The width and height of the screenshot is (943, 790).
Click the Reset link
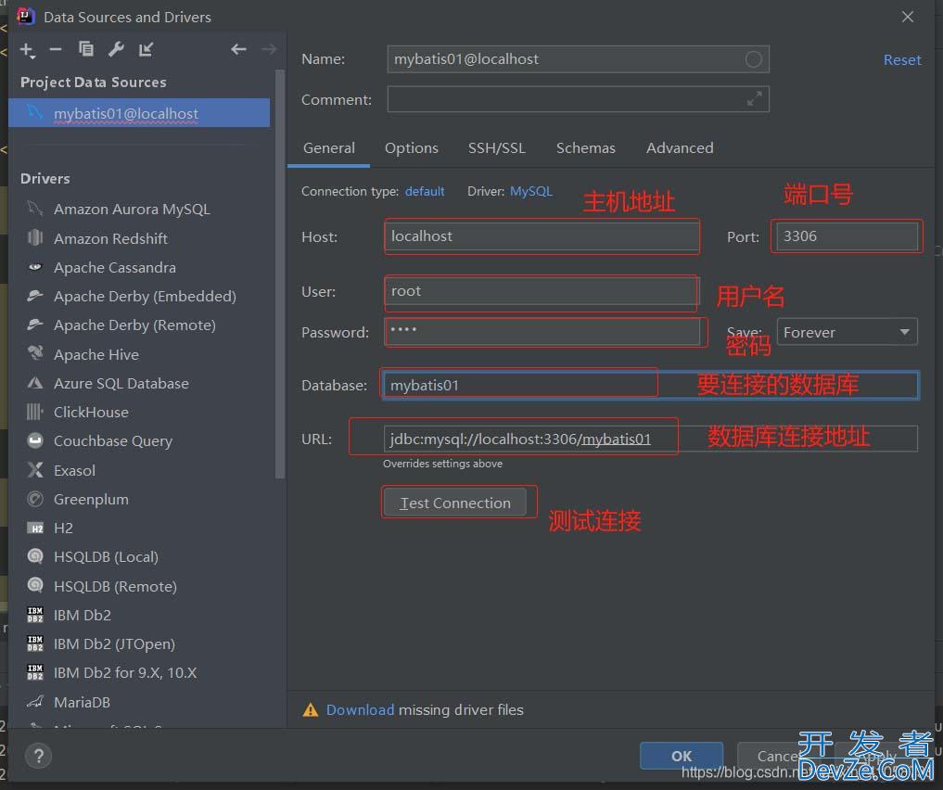901,59
